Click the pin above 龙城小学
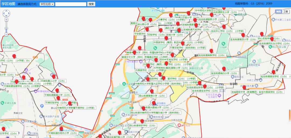Viewport: 291px width, 138px height. coord(179,31)
